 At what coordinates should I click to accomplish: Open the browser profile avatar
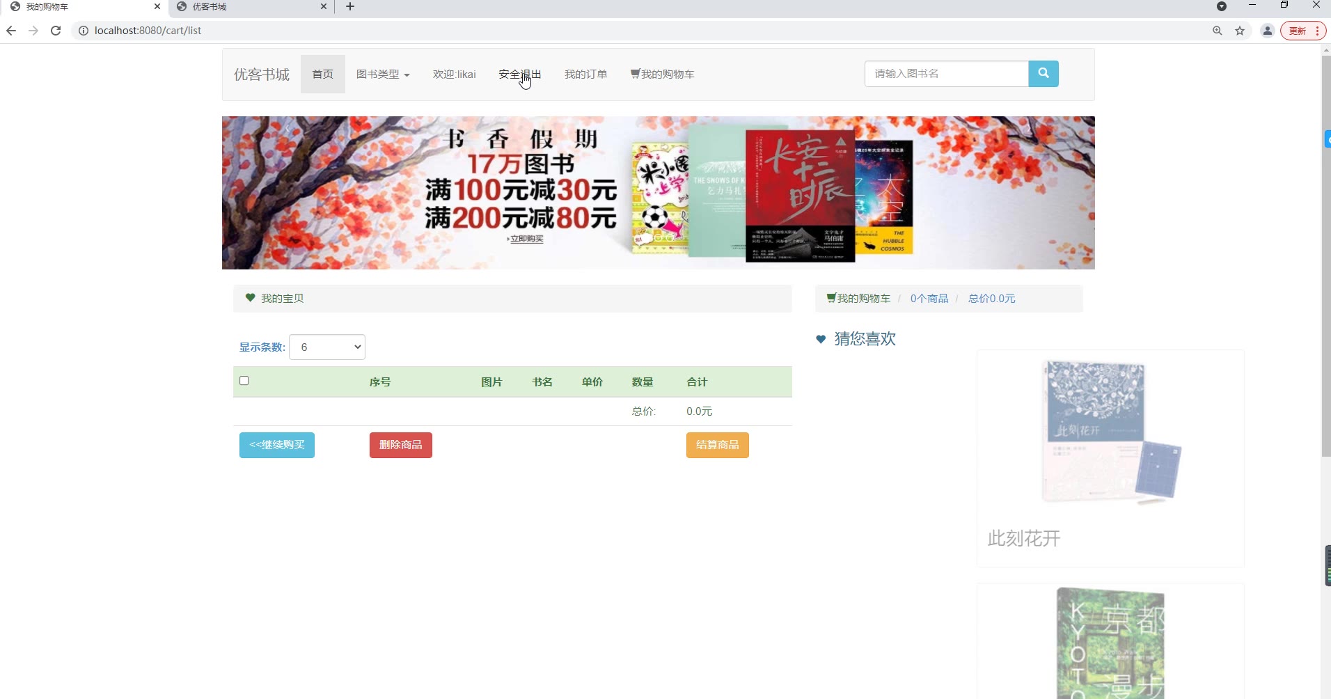tap(1268, 31)
